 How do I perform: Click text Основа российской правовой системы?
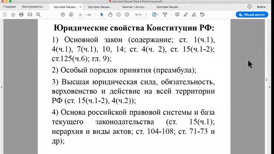click(126, 112)
